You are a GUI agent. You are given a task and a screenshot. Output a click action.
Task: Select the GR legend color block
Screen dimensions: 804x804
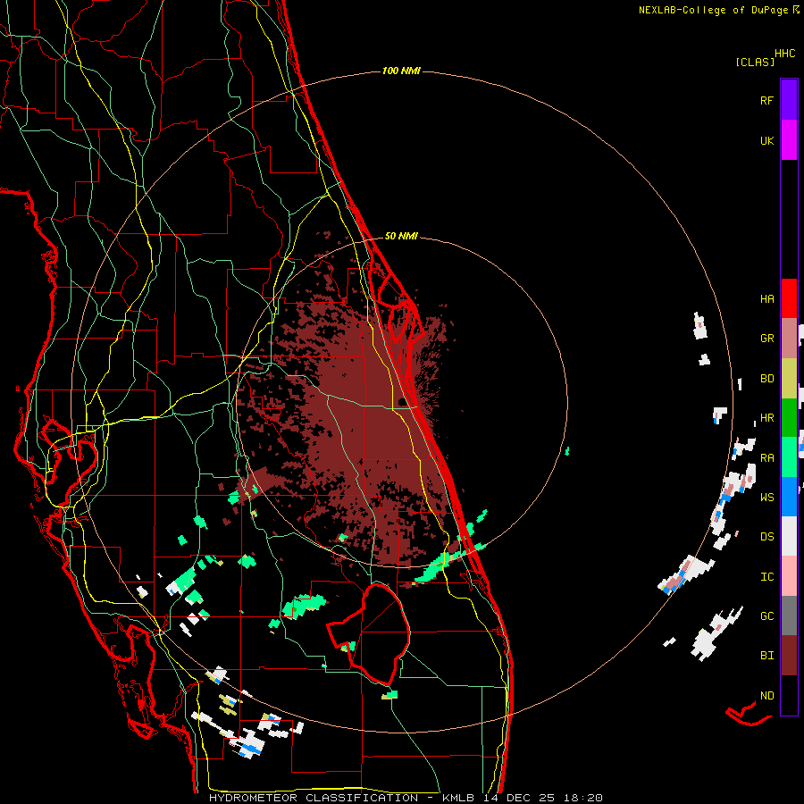789,339
